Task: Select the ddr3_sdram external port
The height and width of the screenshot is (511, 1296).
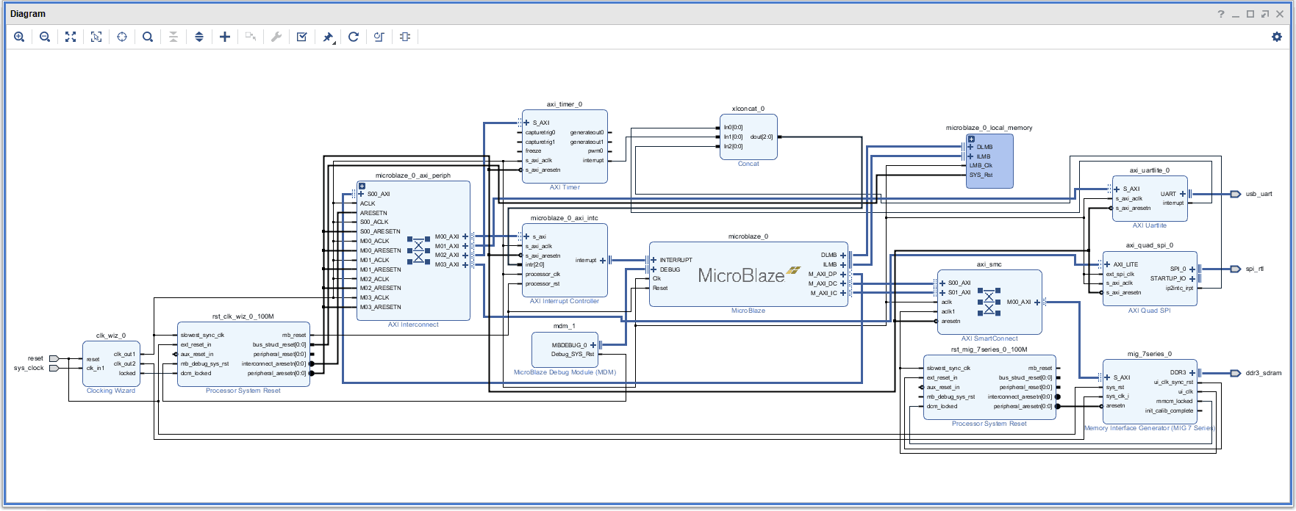Action: point(1236,373)
